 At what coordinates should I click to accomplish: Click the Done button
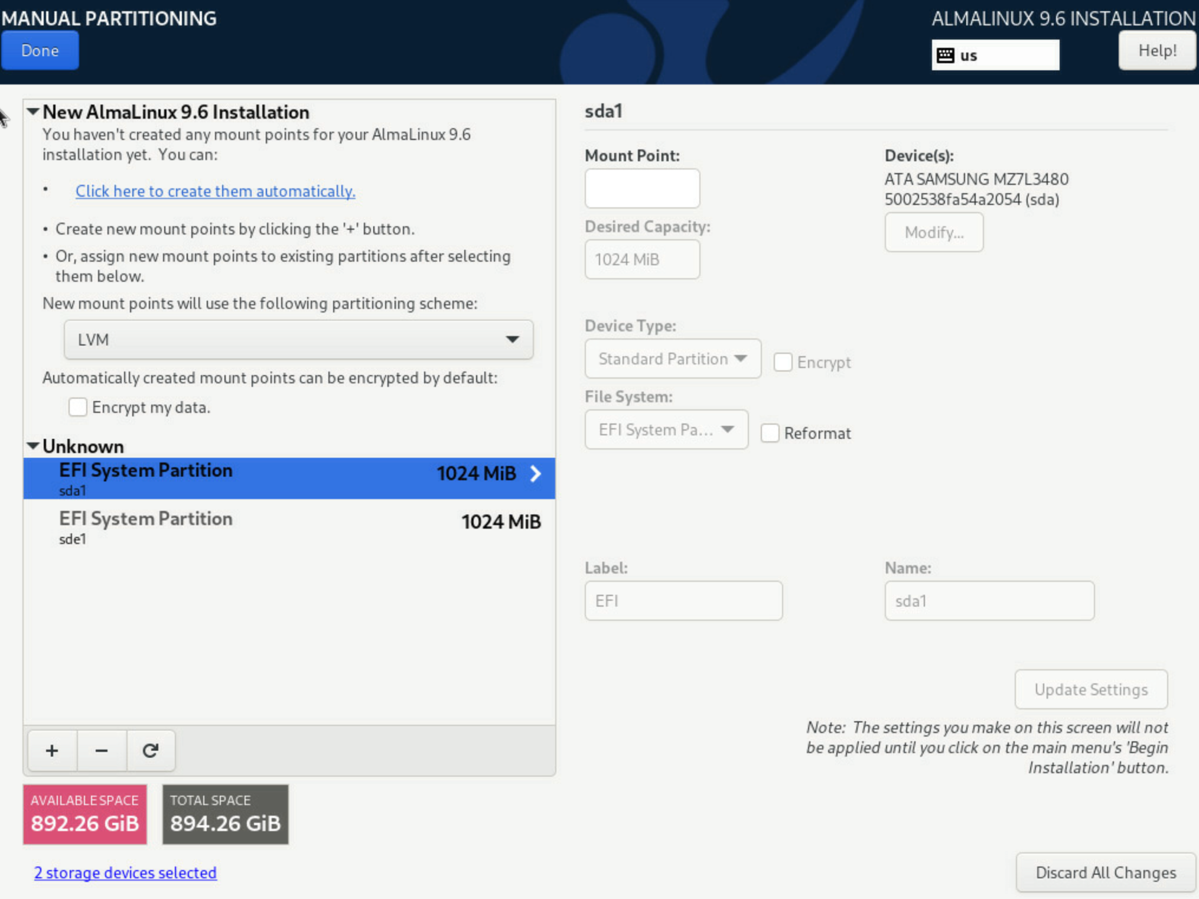point(40,50)
